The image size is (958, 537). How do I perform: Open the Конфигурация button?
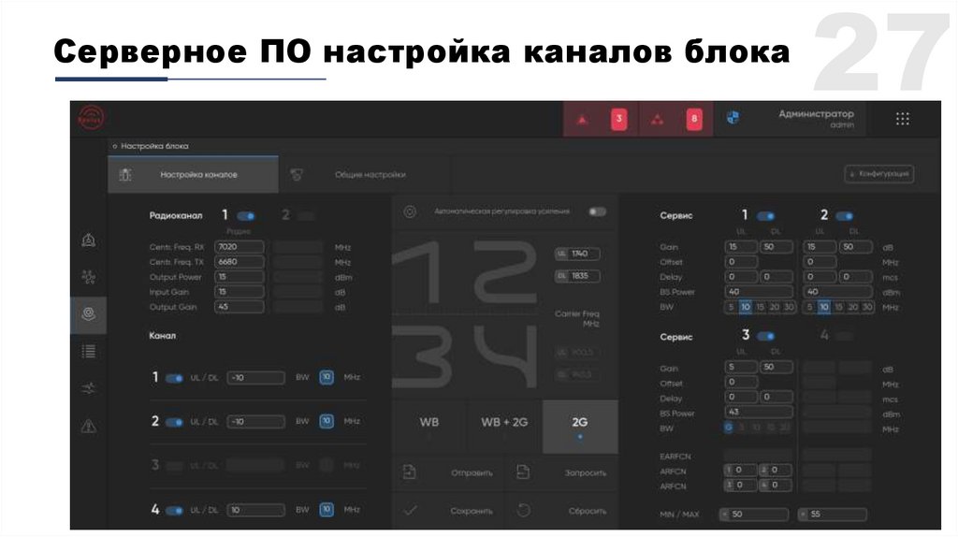tap(879, 174)
